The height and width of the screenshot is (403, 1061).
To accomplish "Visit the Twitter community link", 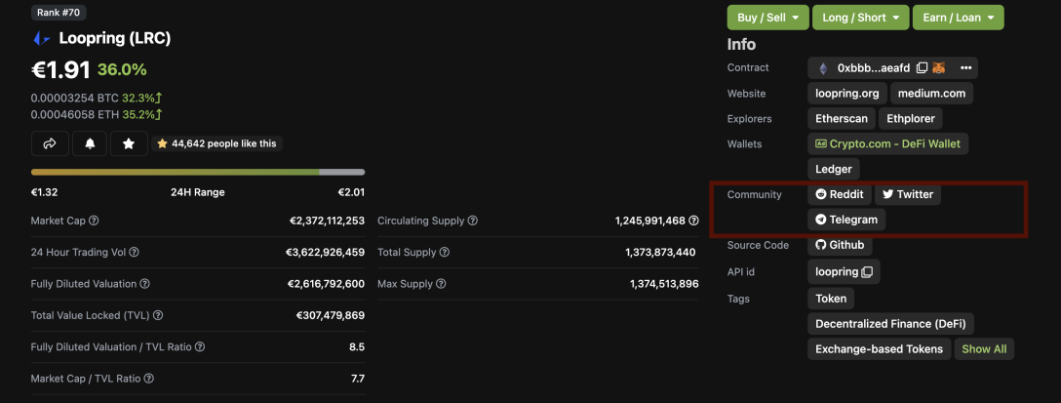I will 907,194.
